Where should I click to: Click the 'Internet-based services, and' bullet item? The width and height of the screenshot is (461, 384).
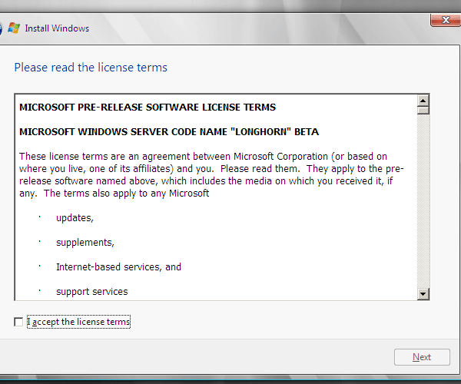(x=118, y=267)
